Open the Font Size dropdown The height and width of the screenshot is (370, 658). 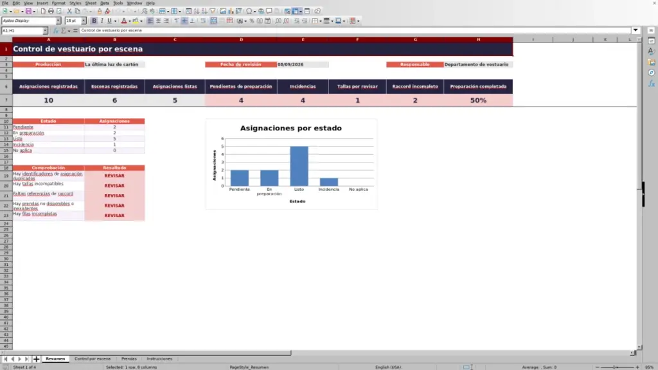click(x=84, y=21)
